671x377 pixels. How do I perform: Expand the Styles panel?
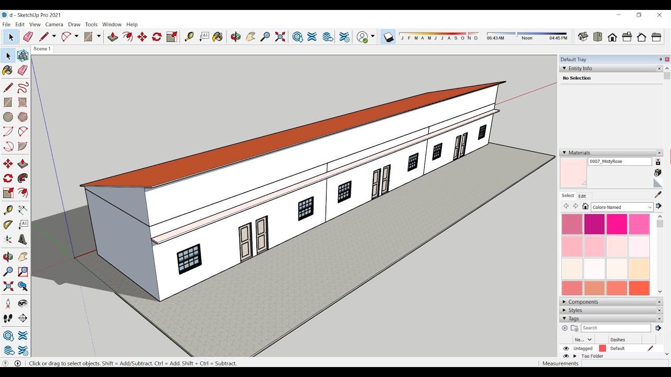tap(564, 311)
